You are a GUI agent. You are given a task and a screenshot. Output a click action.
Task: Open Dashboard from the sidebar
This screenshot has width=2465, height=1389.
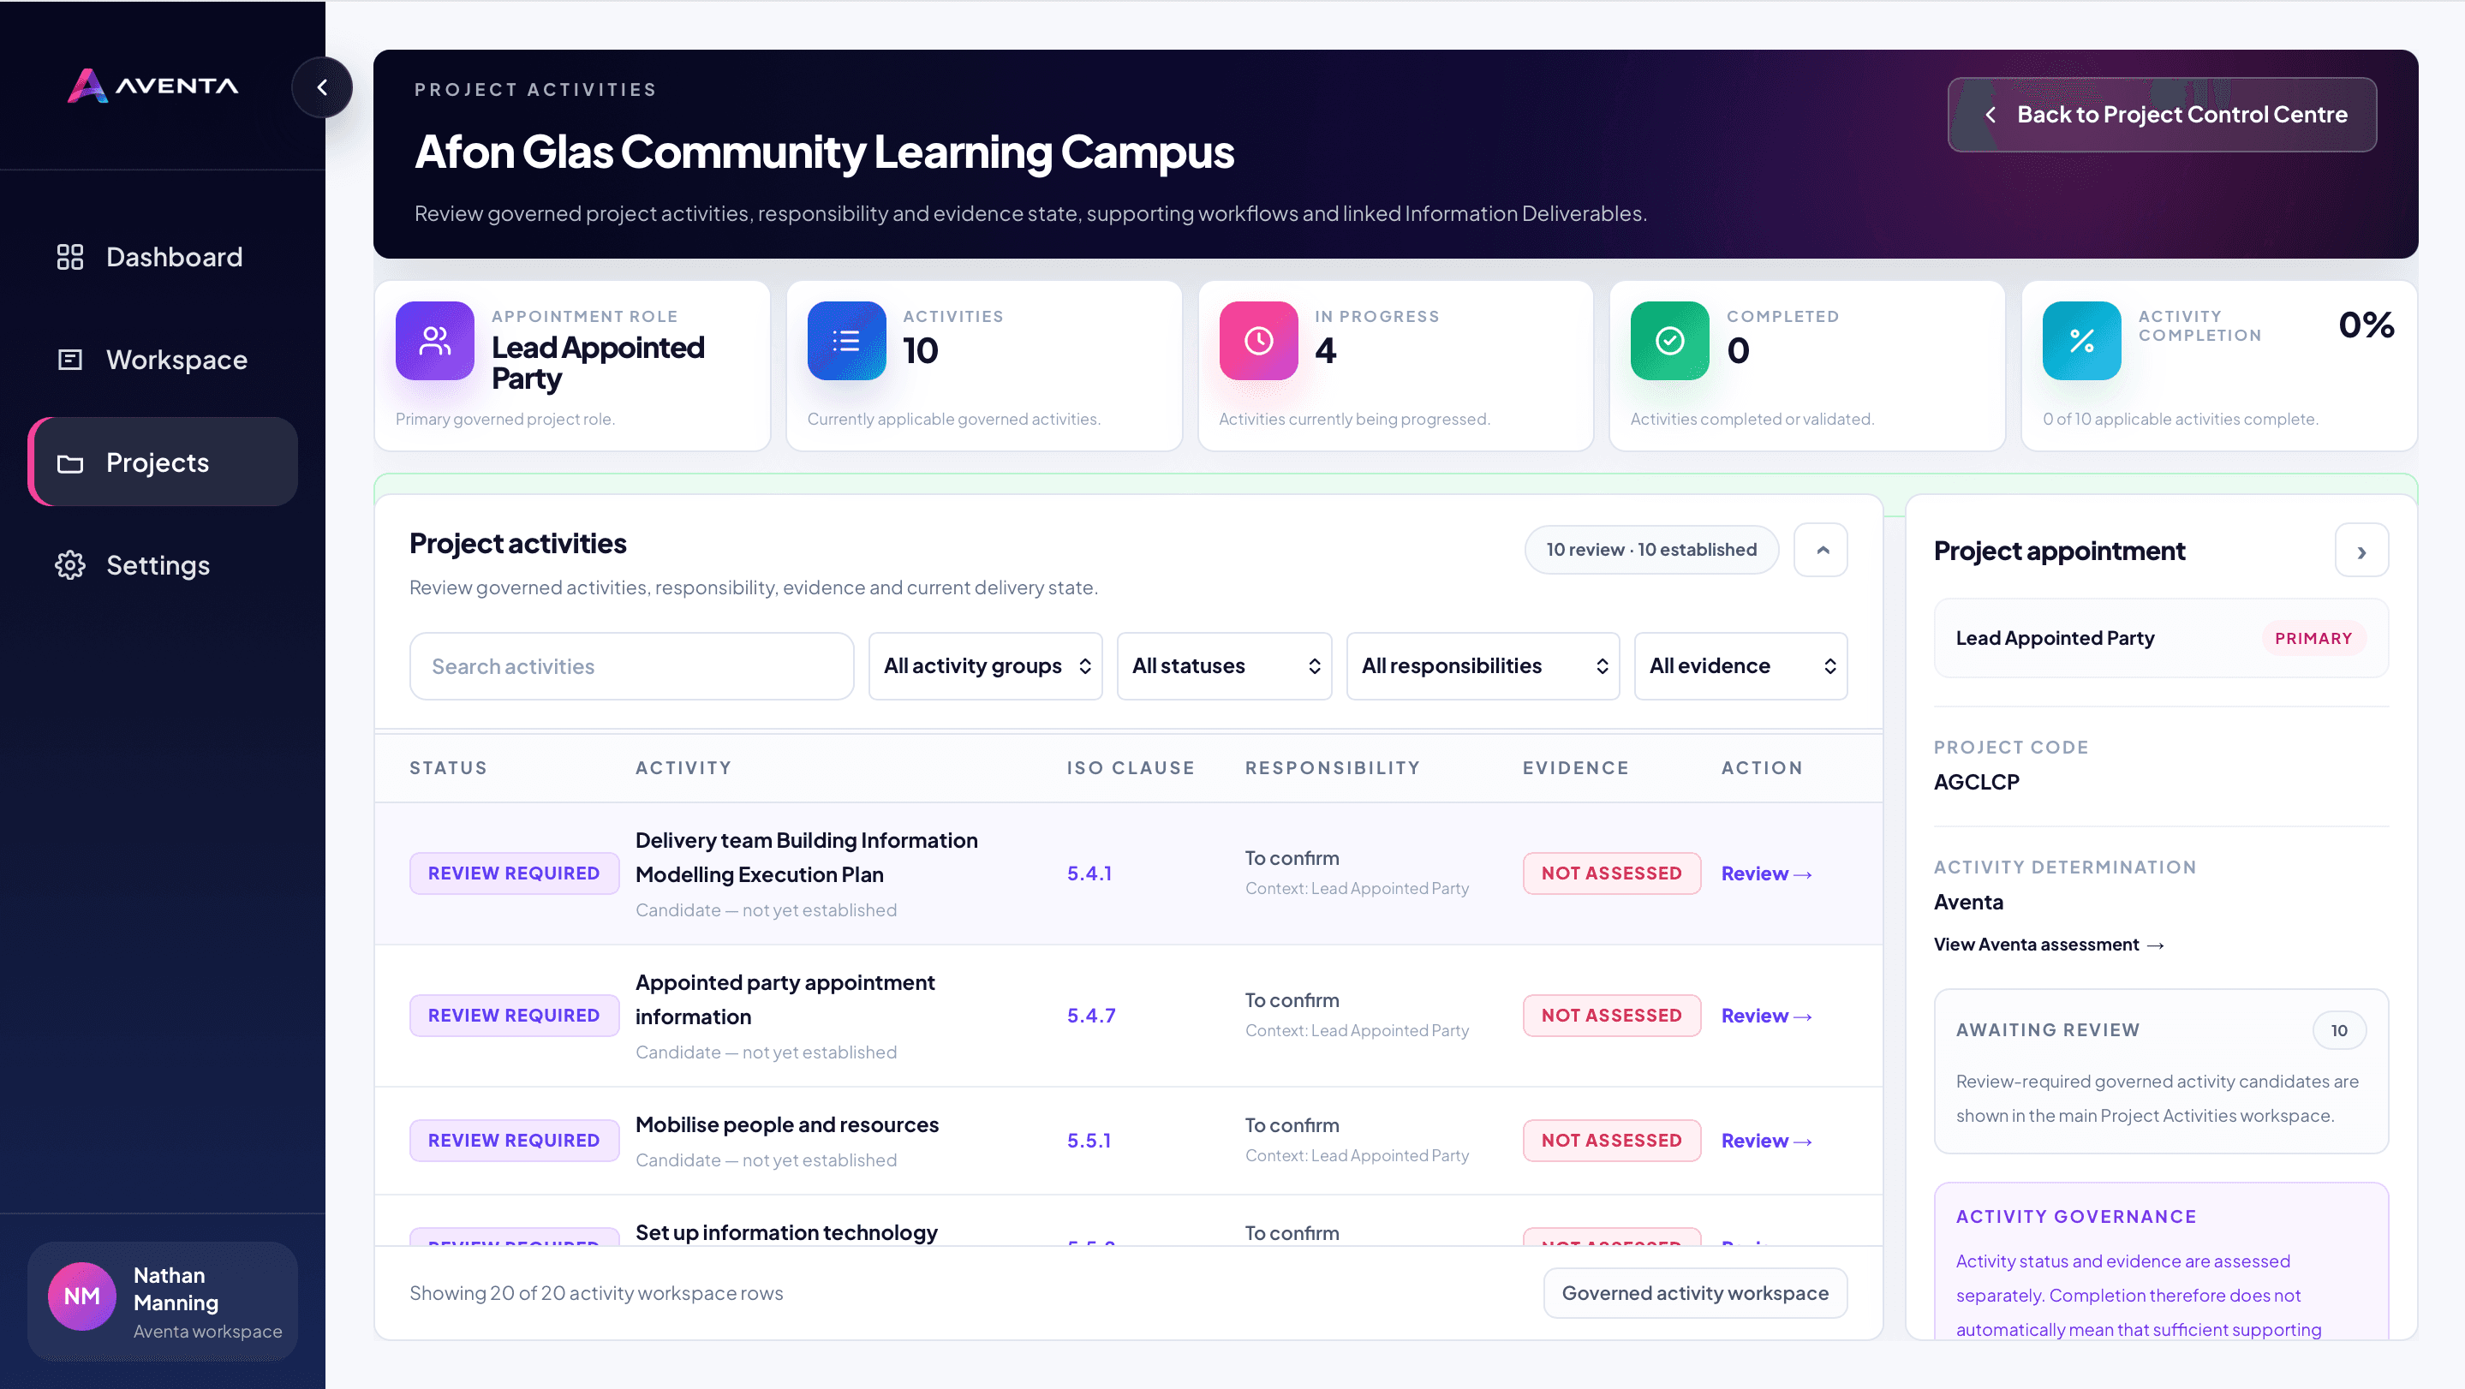click(163, 256)
